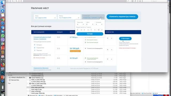
Task: Click the red clock icon by Осталось 4 номера
Action: pos(34,58)
